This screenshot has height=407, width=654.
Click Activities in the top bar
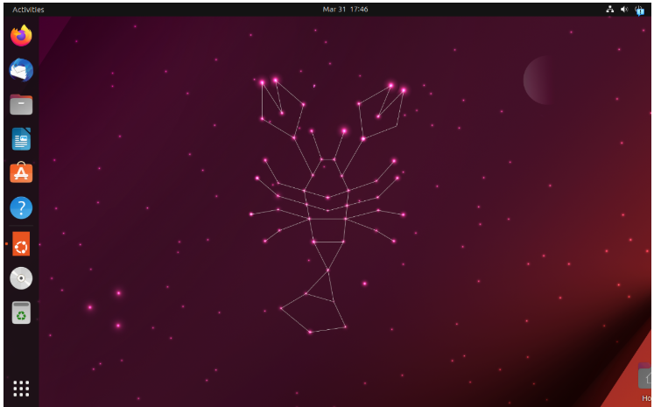28,10
